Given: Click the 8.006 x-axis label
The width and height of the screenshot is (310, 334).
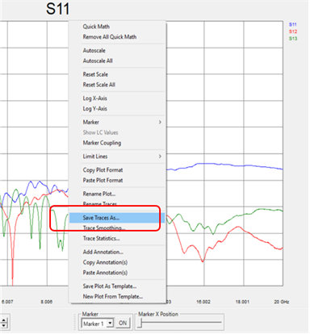Looking at the screenshot, I should [47, 302].
